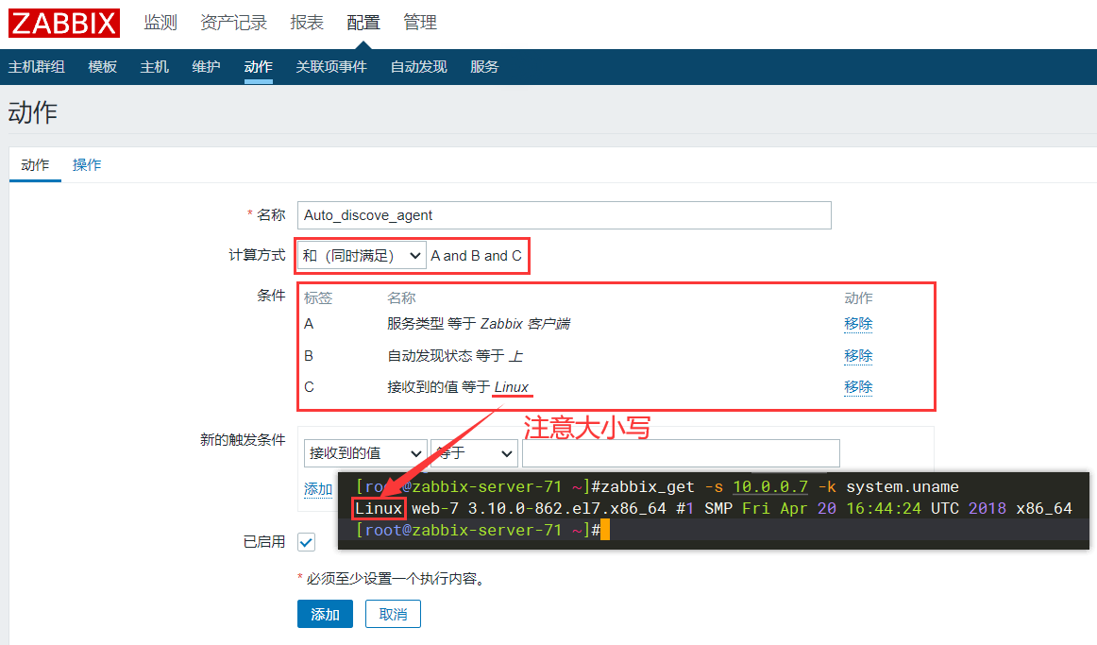Remove condition A 服务类型
The image size is (1097, 645).
tap(858, 324)
